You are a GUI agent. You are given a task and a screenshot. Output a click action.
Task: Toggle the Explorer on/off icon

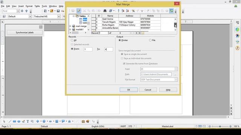(171, 11)
